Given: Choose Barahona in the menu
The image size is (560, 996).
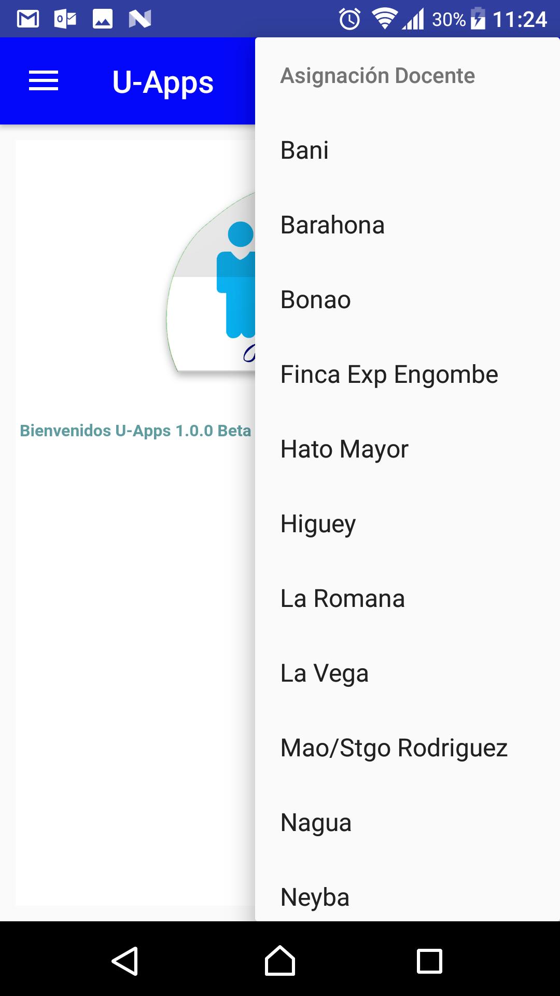Looking at the screenshot, I should [332, 225].
